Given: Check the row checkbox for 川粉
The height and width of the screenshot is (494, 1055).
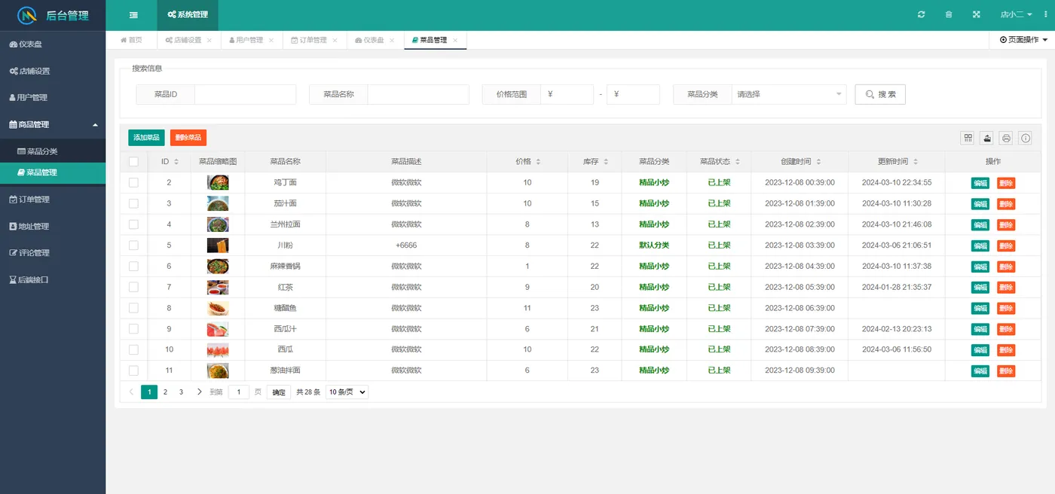Looking at the screenshot, I should 133,245.
